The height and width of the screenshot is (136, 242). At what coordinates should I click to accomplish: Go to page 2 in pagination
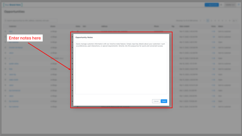(x=211, y=21)
